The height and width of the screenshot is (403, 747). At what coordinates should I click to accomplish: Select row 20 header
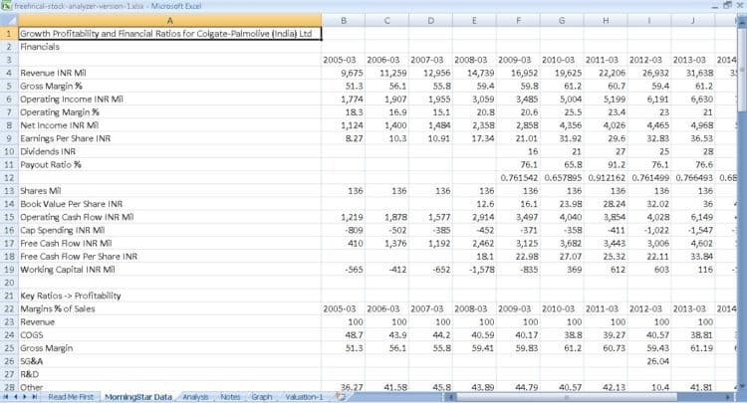click(9, 283)
